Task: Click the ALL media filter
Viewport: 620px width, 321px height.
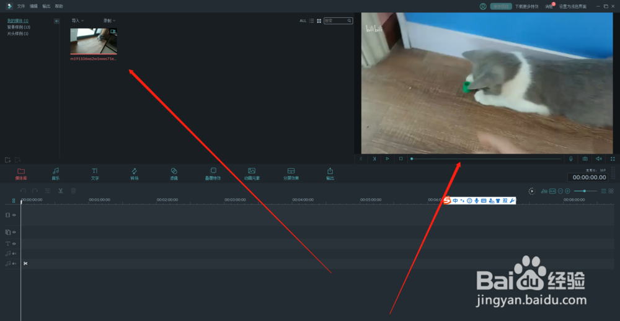Action: click(303, 21)
